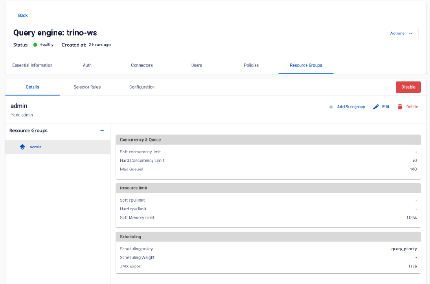Click the pencil icon for Edit
This screenshot has width=430, height=284.
click(x=376, y=107)
